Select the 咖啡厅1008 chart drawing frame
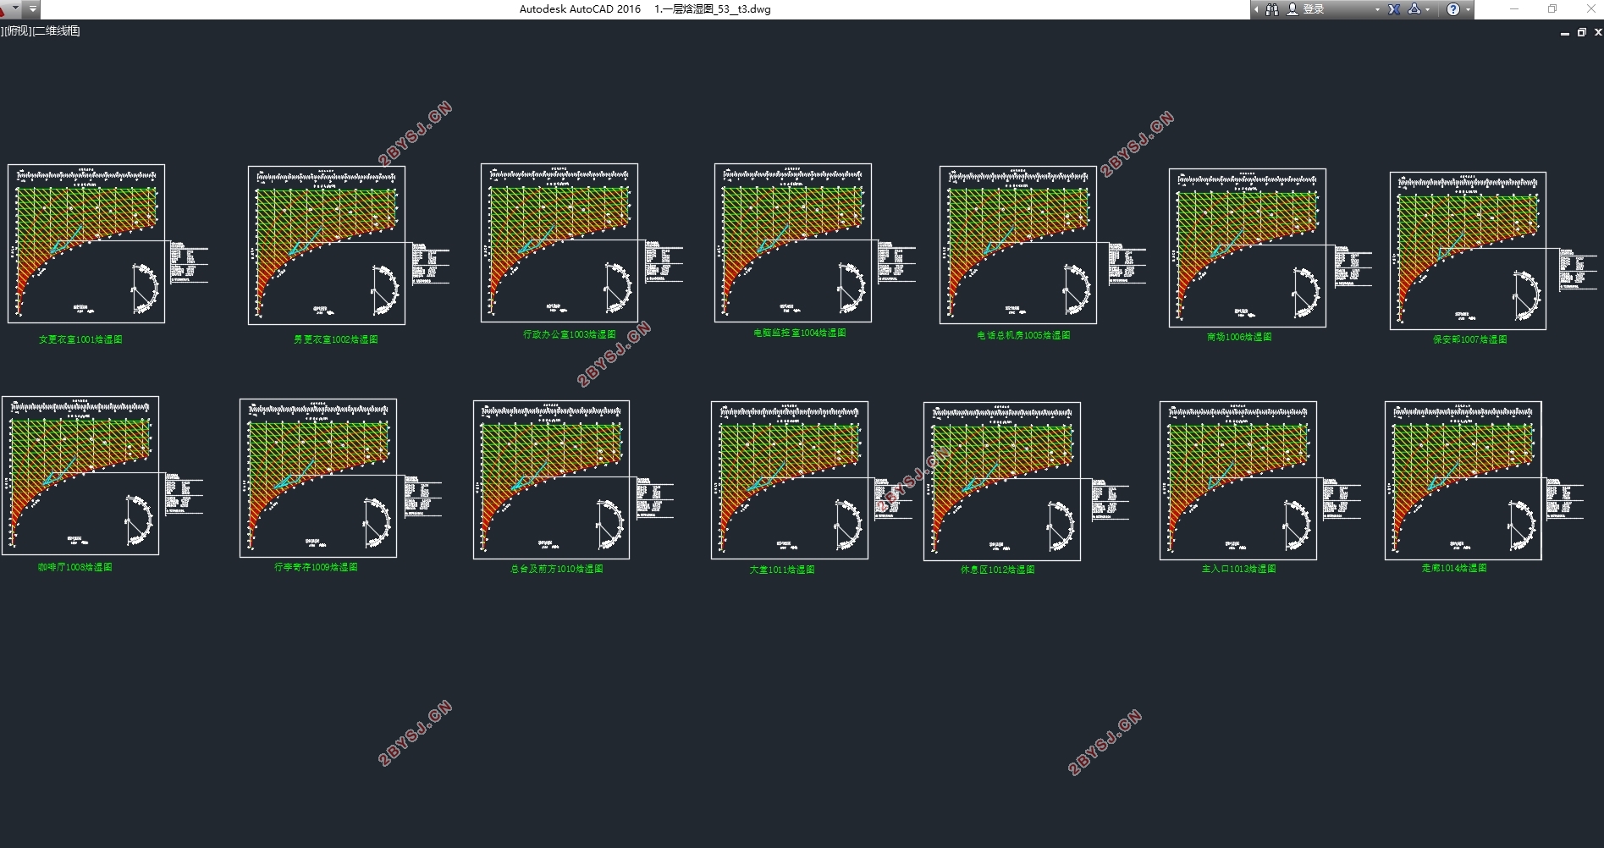This screenshot has width=1604, height=848. tap(80, 476)
